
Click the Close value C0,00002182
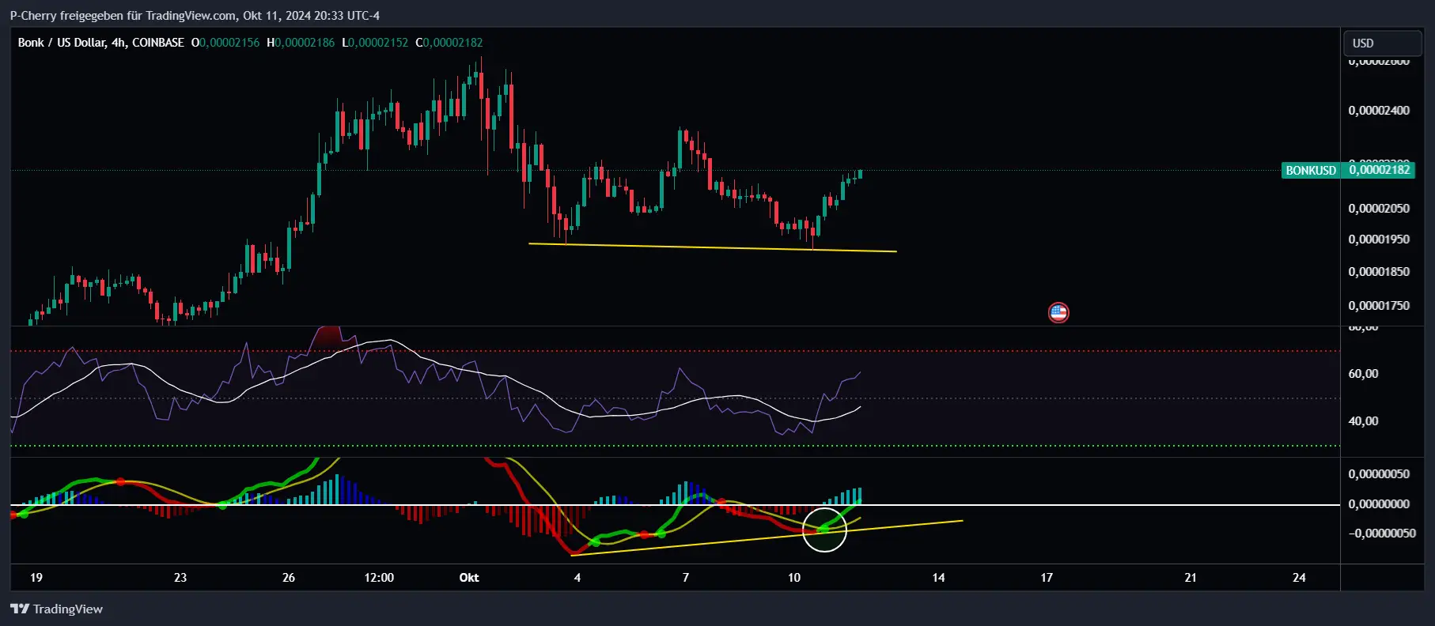pos(449,43)
